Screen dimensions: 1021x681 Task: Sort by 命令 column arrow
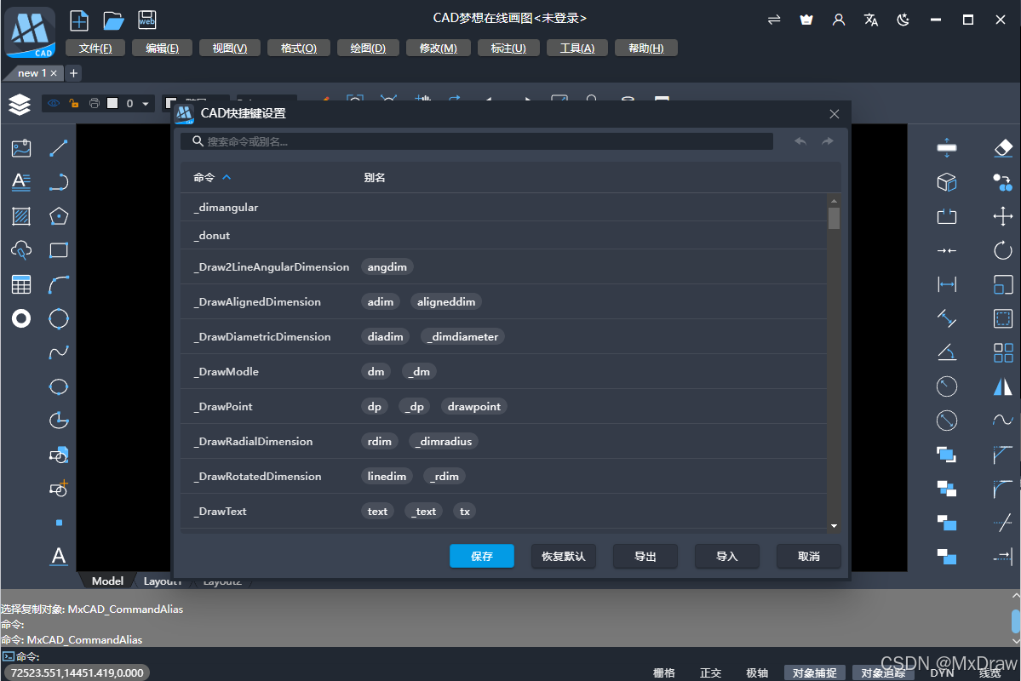[227, 177]
